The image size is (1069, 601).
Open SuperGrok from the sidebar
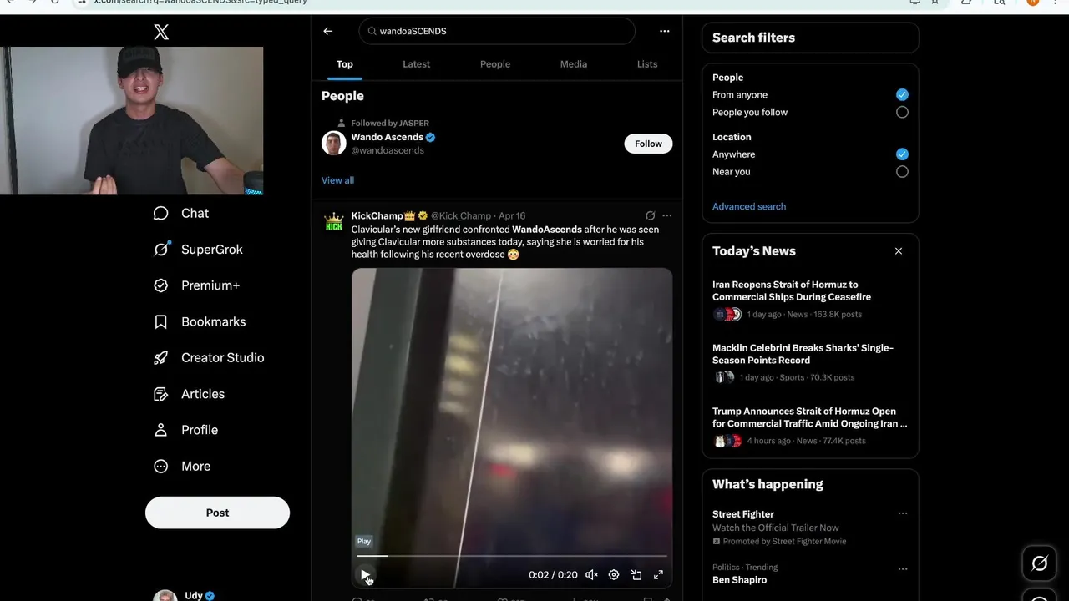coord(199,250)
